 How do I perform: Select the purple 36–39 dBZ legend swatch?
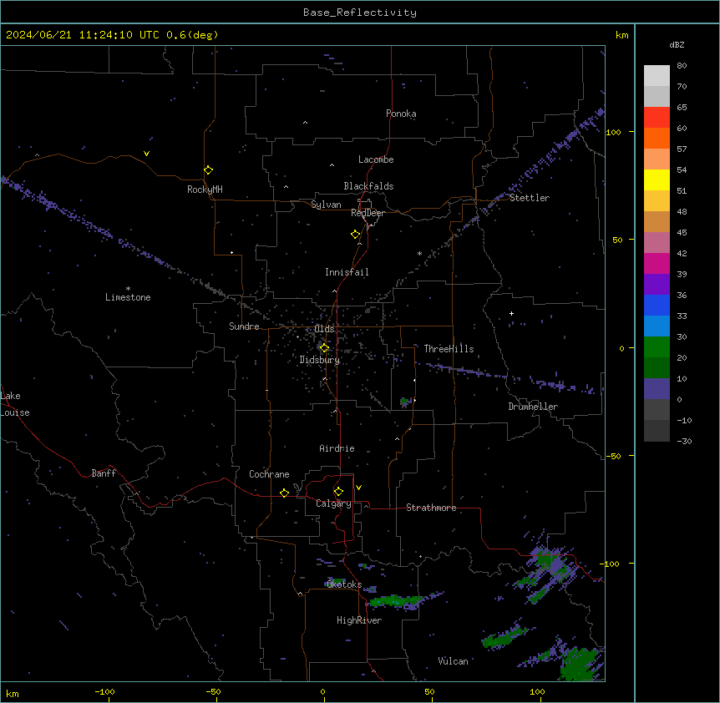tap(657, 285)
